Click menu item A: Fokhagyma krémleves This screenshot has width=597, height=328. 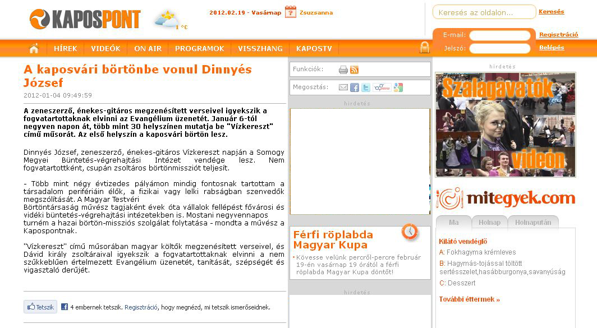click(477, 252)
